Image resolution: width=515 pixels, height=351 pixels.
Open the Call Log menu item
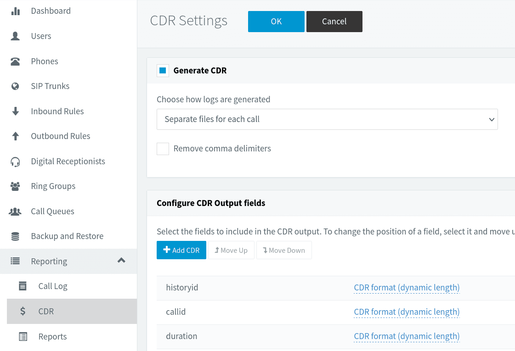(x=53, y=286)
